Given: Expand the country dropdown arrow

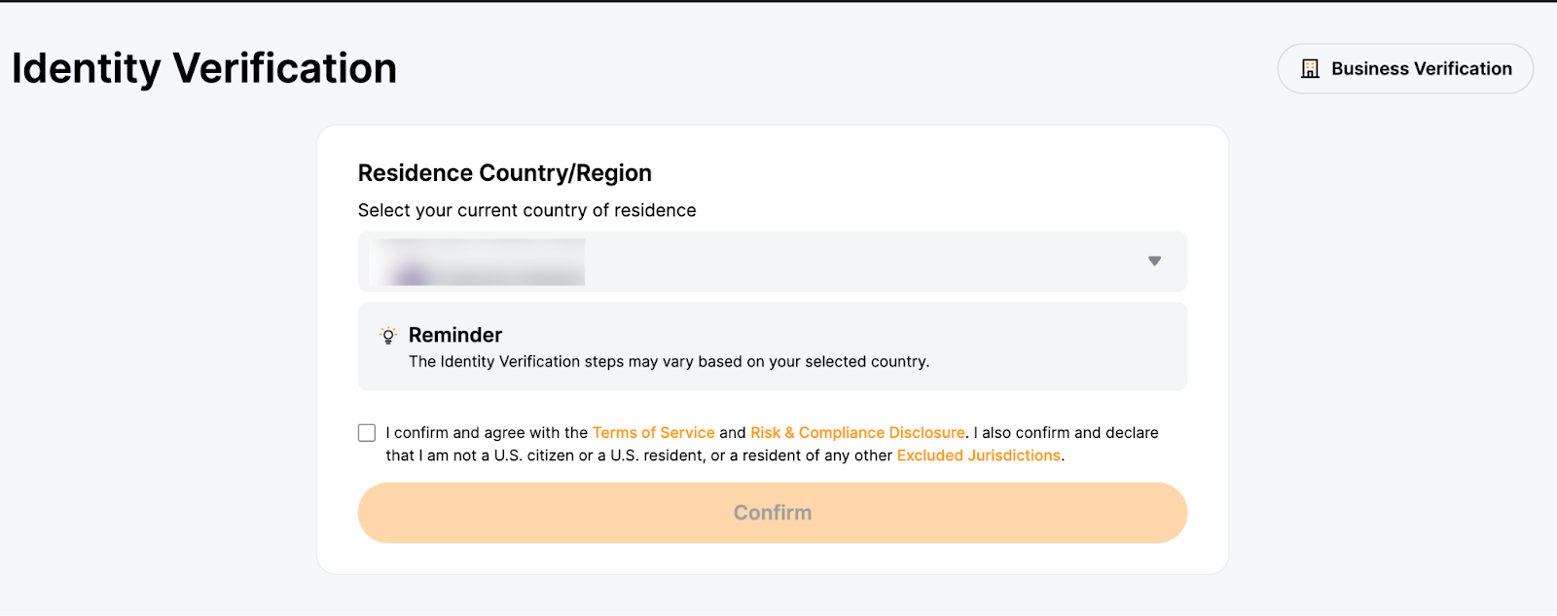Looking at the screenshot, I should tap(1154, 261).
